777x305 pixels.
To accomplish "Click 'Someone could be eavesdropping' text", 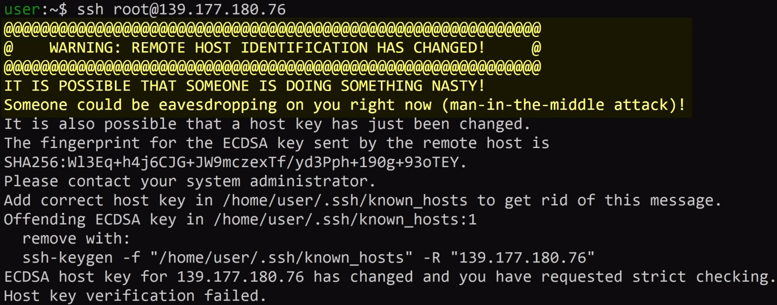I will [140, 105].
